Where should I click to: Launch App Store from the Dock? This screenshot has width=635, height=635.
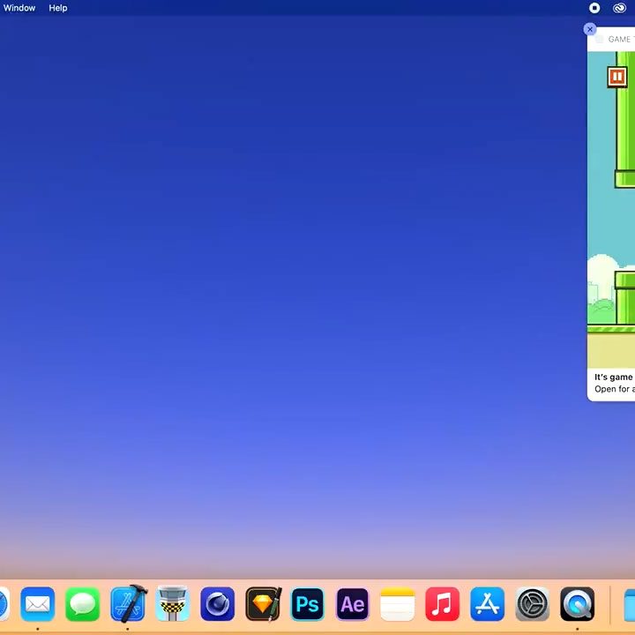[x=487, y=604]
